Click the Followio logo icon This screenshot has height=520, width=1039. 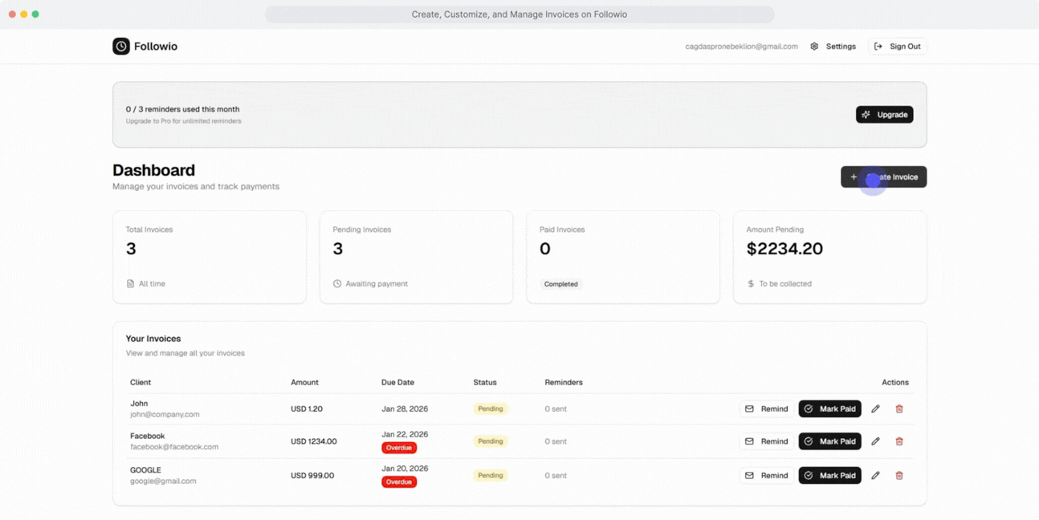click(x=120, y=47)
